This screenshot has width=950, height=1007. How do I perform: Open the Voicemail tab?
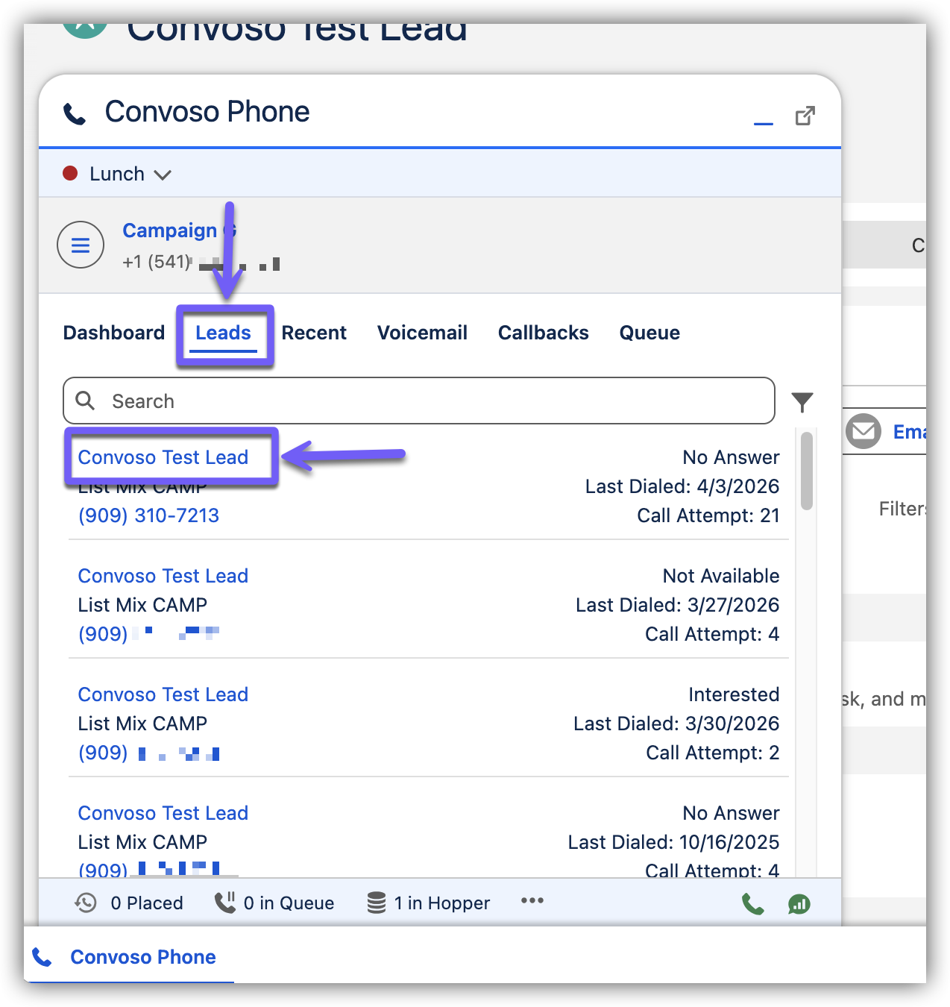(422, 333)
